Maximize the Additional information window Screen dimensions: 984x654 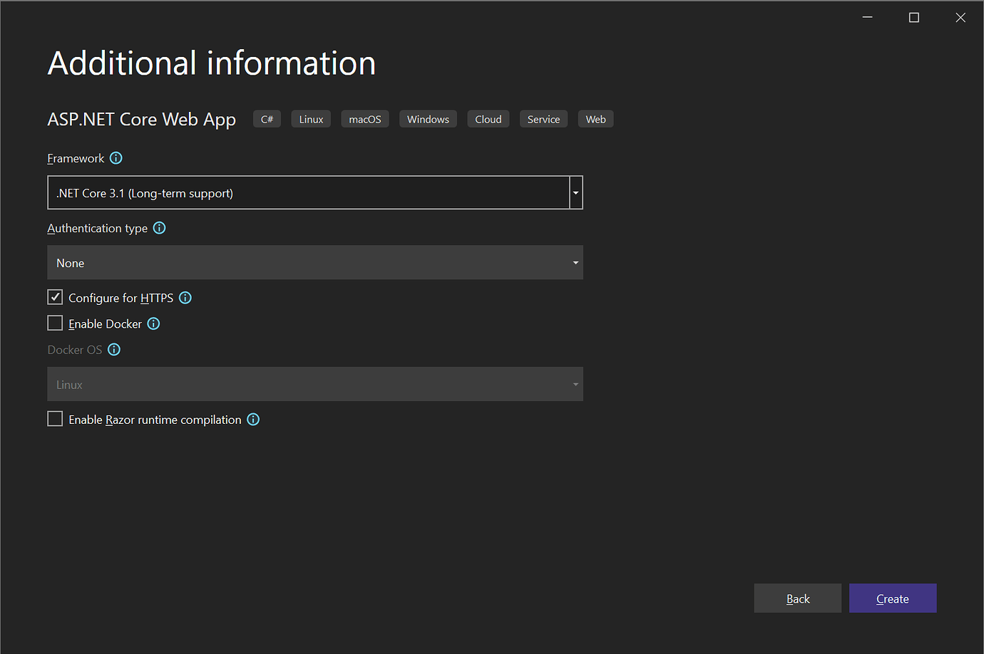tap(913, 18)
